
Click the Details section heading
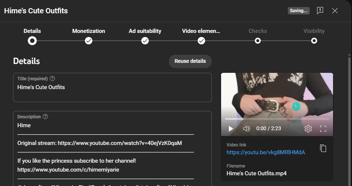point(26,61)
